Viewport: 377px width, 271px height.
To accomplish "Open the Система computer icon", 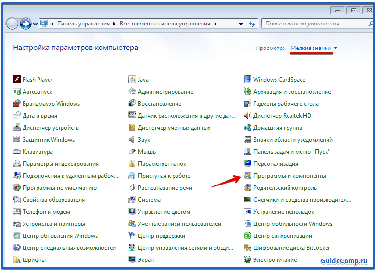I will (132, 200).
